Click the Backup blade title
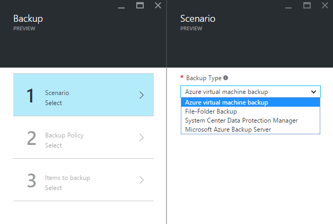 [x=28, y=19]
